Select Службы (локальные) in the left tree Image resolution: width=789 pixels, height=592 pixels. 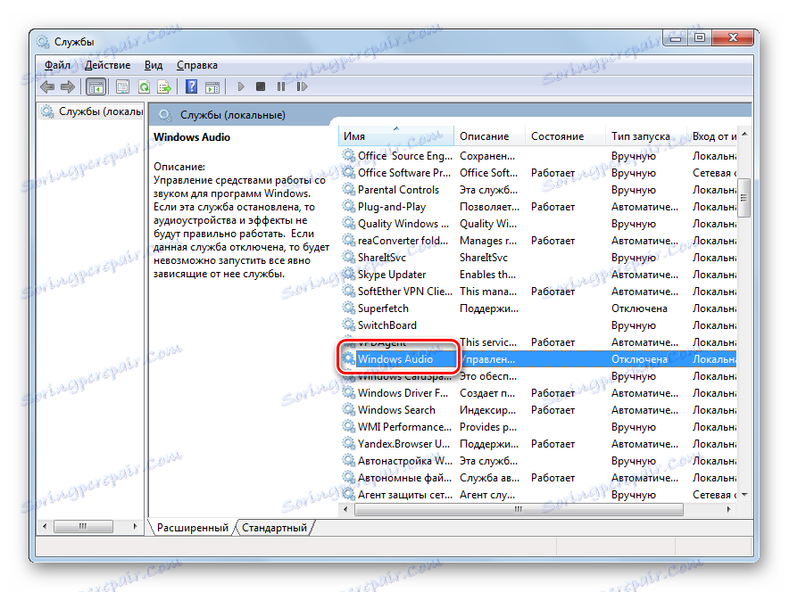tap(92, 111)
